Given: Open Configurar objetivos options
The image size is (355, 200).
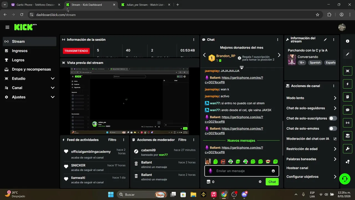Looking at the screenshot, I should [311, 177].
